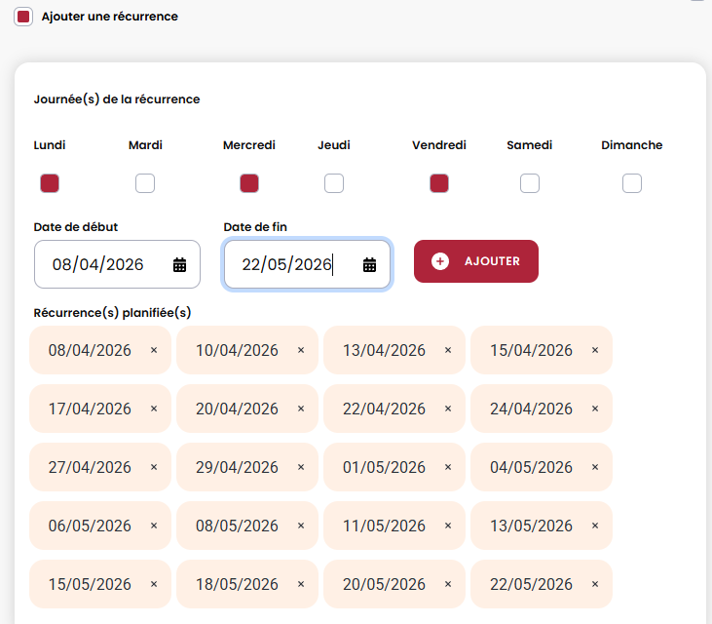Click × on the 22/05/2026 chip
The image size is (712, 624).
click(595, 584)
